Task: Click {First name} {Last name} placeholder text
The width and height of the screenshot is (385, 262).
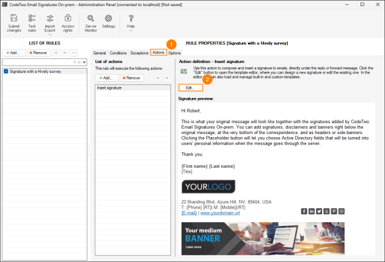Action: click(208, 167)
